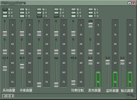
Task: Toggle 开关 for the 效果控制 channel
Action: click(x=74, y=16)
